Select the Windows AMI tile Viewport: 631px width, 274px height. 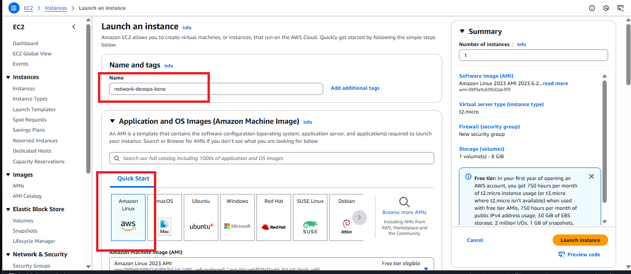pos(237,217)
